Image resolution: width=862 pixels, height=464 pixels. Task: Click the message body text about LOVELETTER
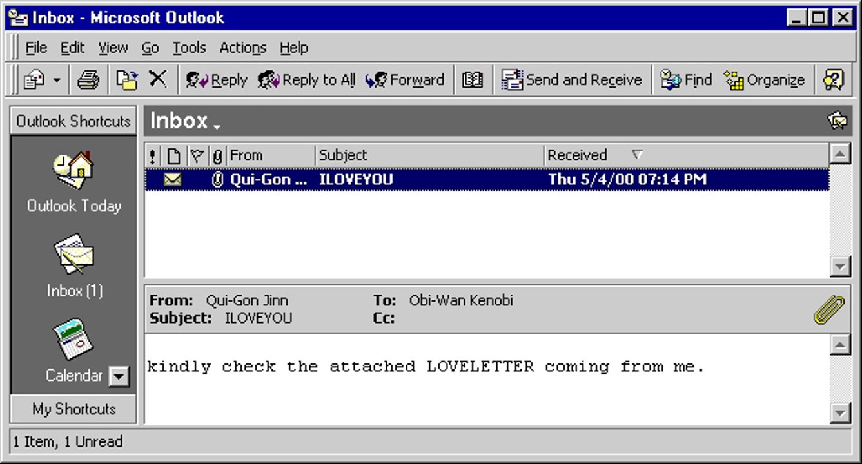426,367
